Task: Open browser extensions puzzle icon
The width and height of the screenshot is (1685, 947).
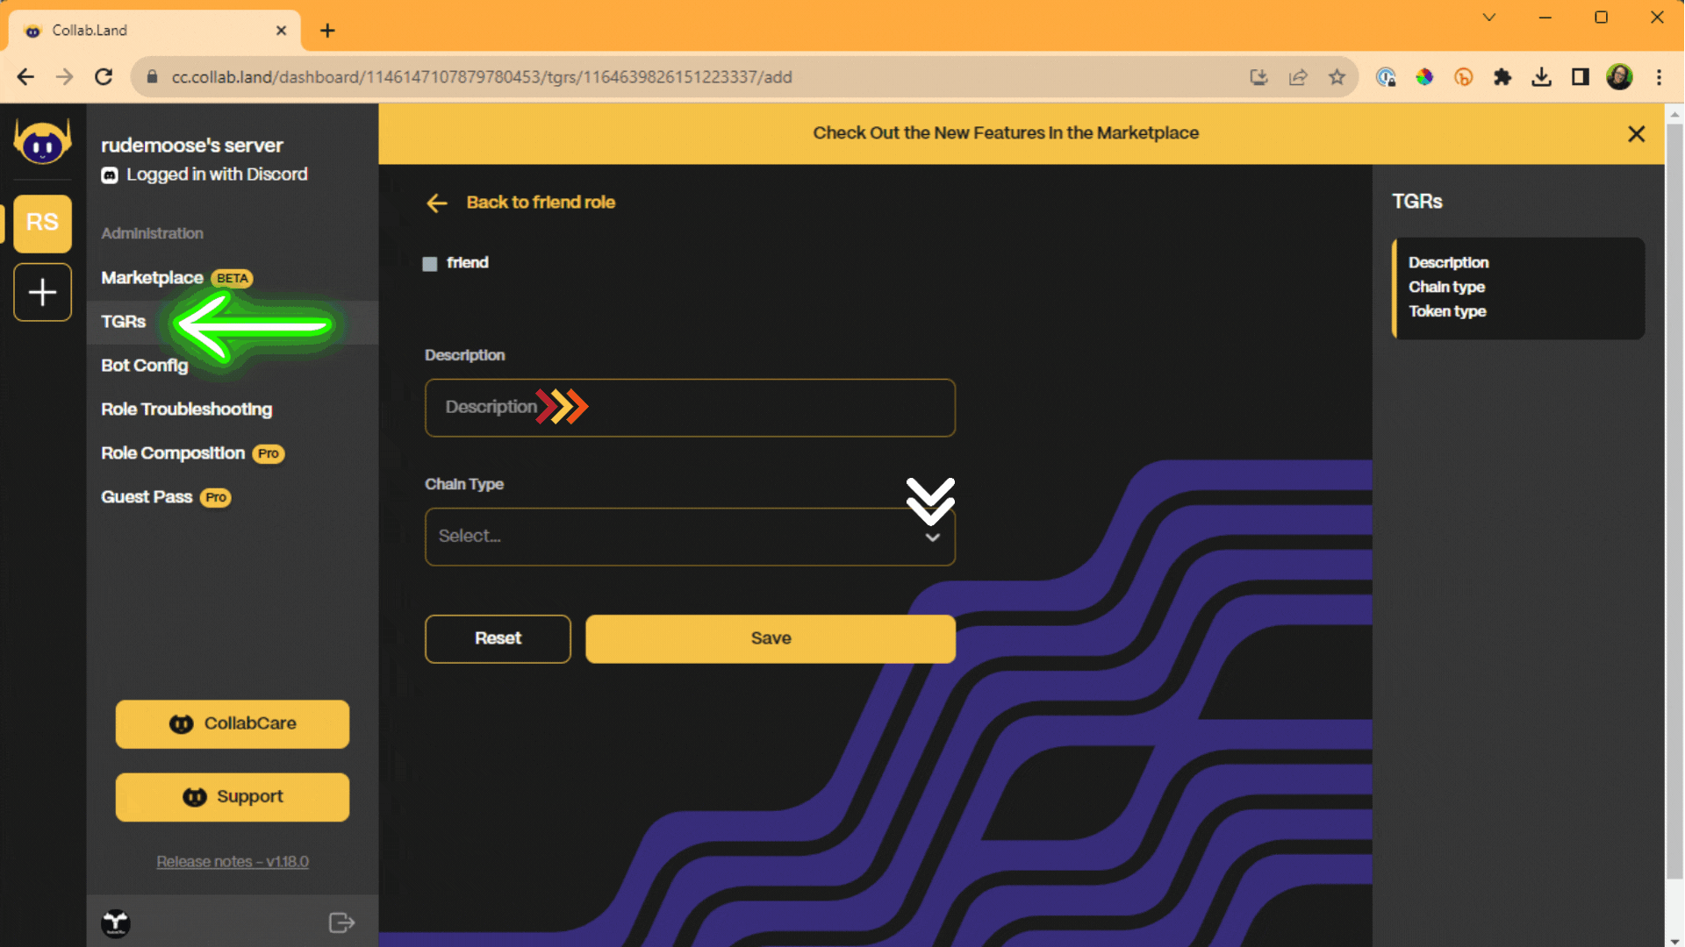Action: pyautogui.click(x=1502, y=77)
